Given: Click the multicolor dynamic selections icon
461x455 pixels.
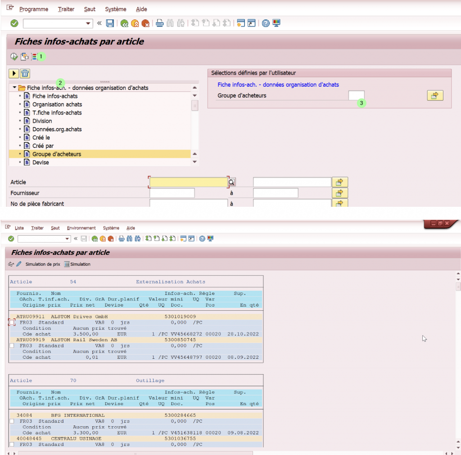Looking at the screenshot, I should [x=34, y=57].
